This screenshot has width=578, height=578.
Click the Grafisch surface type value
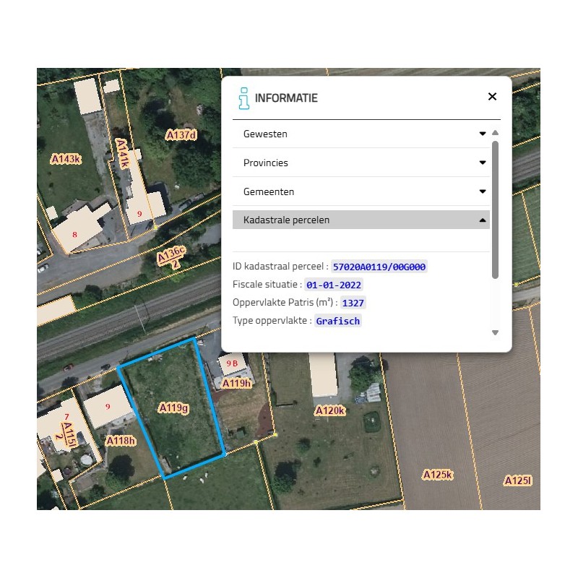pos(337,321)
